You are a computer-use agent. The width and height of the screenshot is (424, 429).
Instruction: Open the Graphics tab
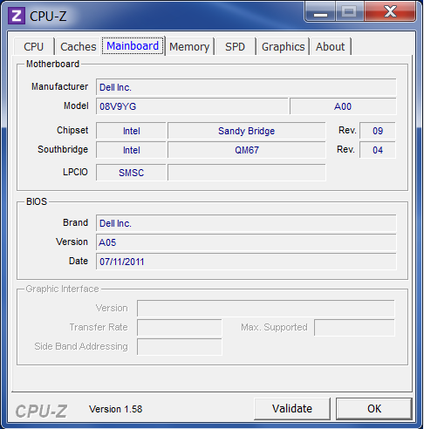click(x=283, y=46)
